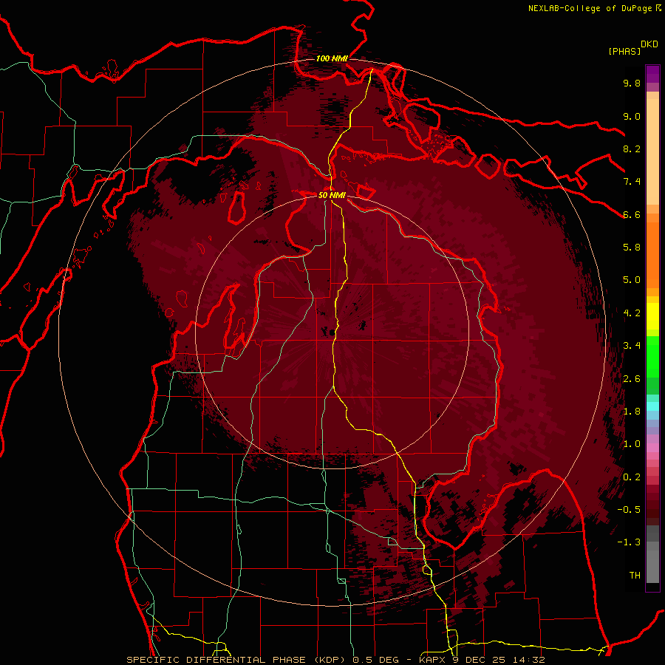Viewport: 665px width, 665px height.
Task: Click the 4.2 scale value
Action: [x=632, y=313]
